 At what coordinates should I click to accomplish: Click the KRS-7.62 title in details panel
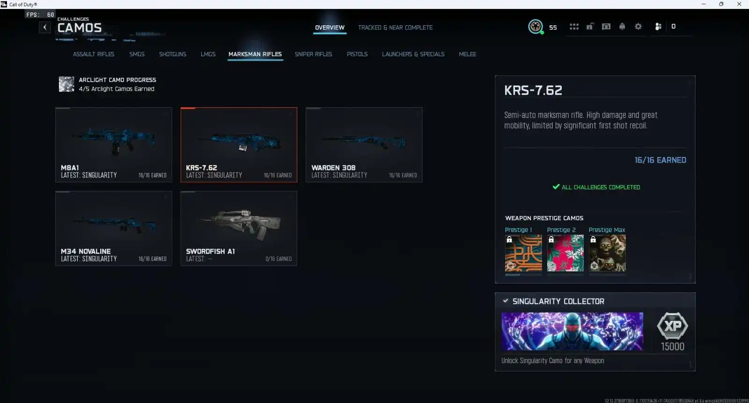pyautogui.click(x=533, y=90)
